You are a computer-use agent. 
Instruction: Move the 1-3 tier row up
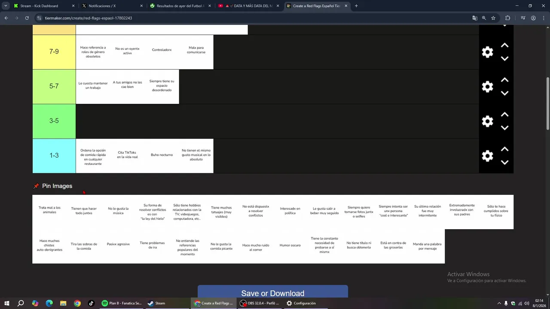coord(505,149)
